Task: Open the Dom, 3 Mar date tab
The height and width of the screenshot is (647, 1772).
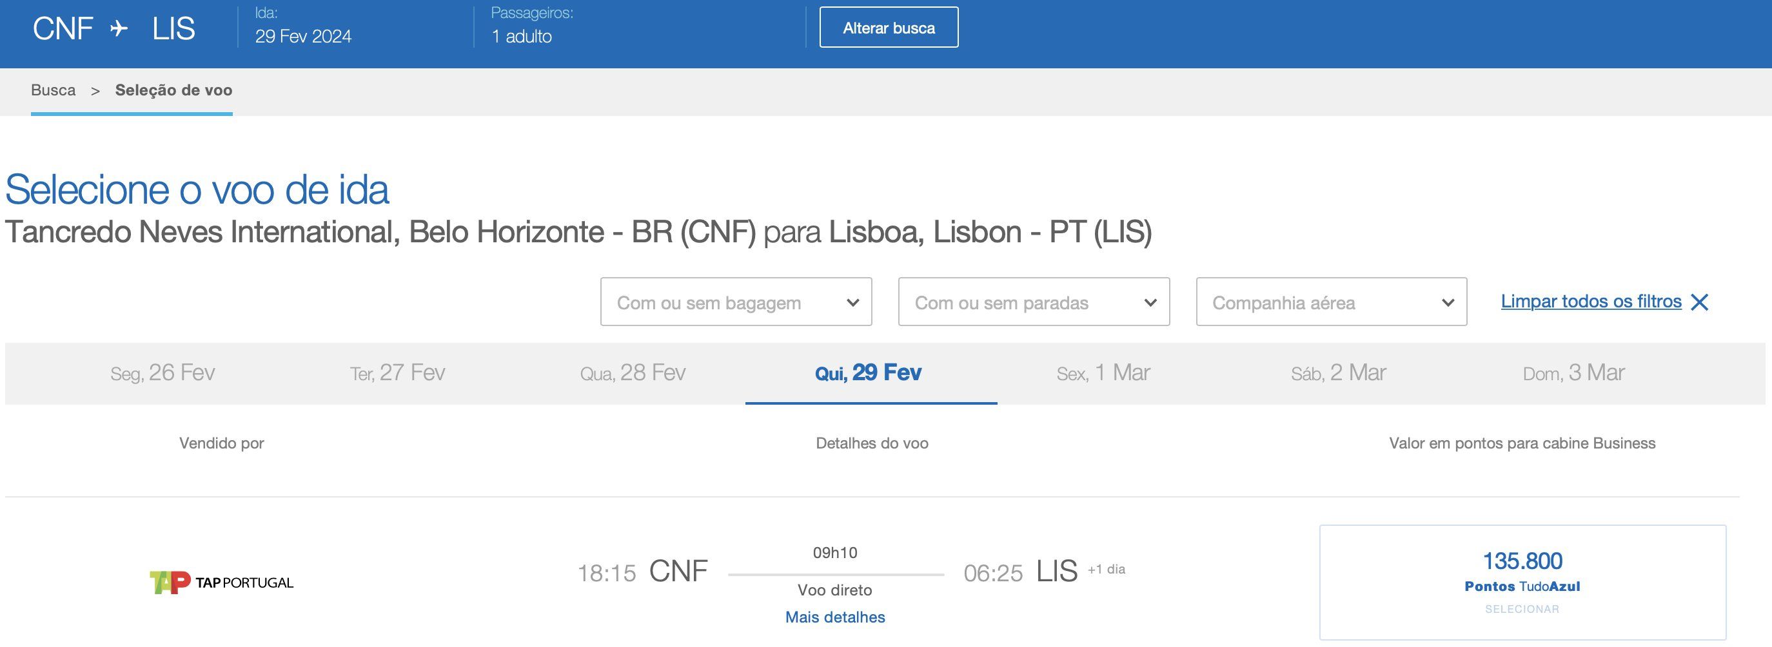Action: [x=1573, y=372]
